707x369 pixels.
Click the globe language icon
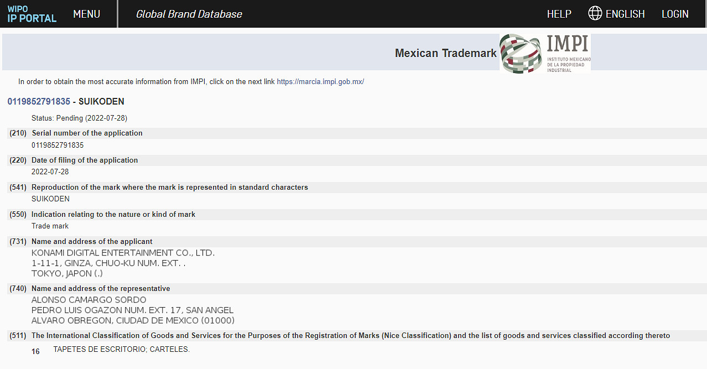(595, 14)
